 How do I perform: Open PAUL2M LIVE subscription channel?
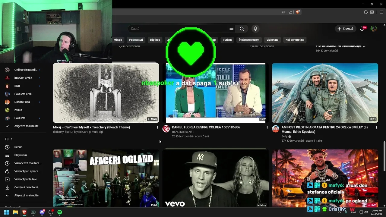(23, 94)
